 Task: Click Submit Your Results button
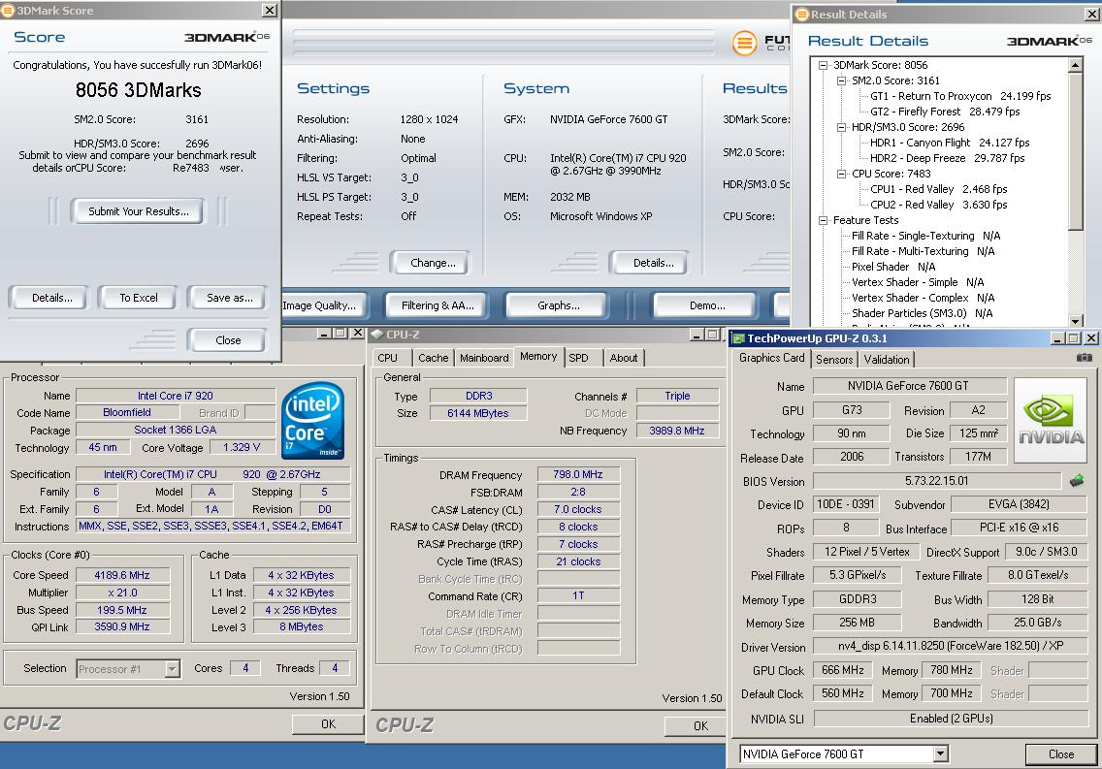(x=139, y=211)
